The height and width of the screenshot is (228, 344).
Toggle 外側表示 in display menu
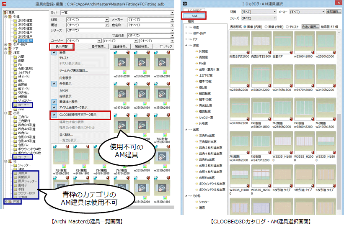click(65, 83)
